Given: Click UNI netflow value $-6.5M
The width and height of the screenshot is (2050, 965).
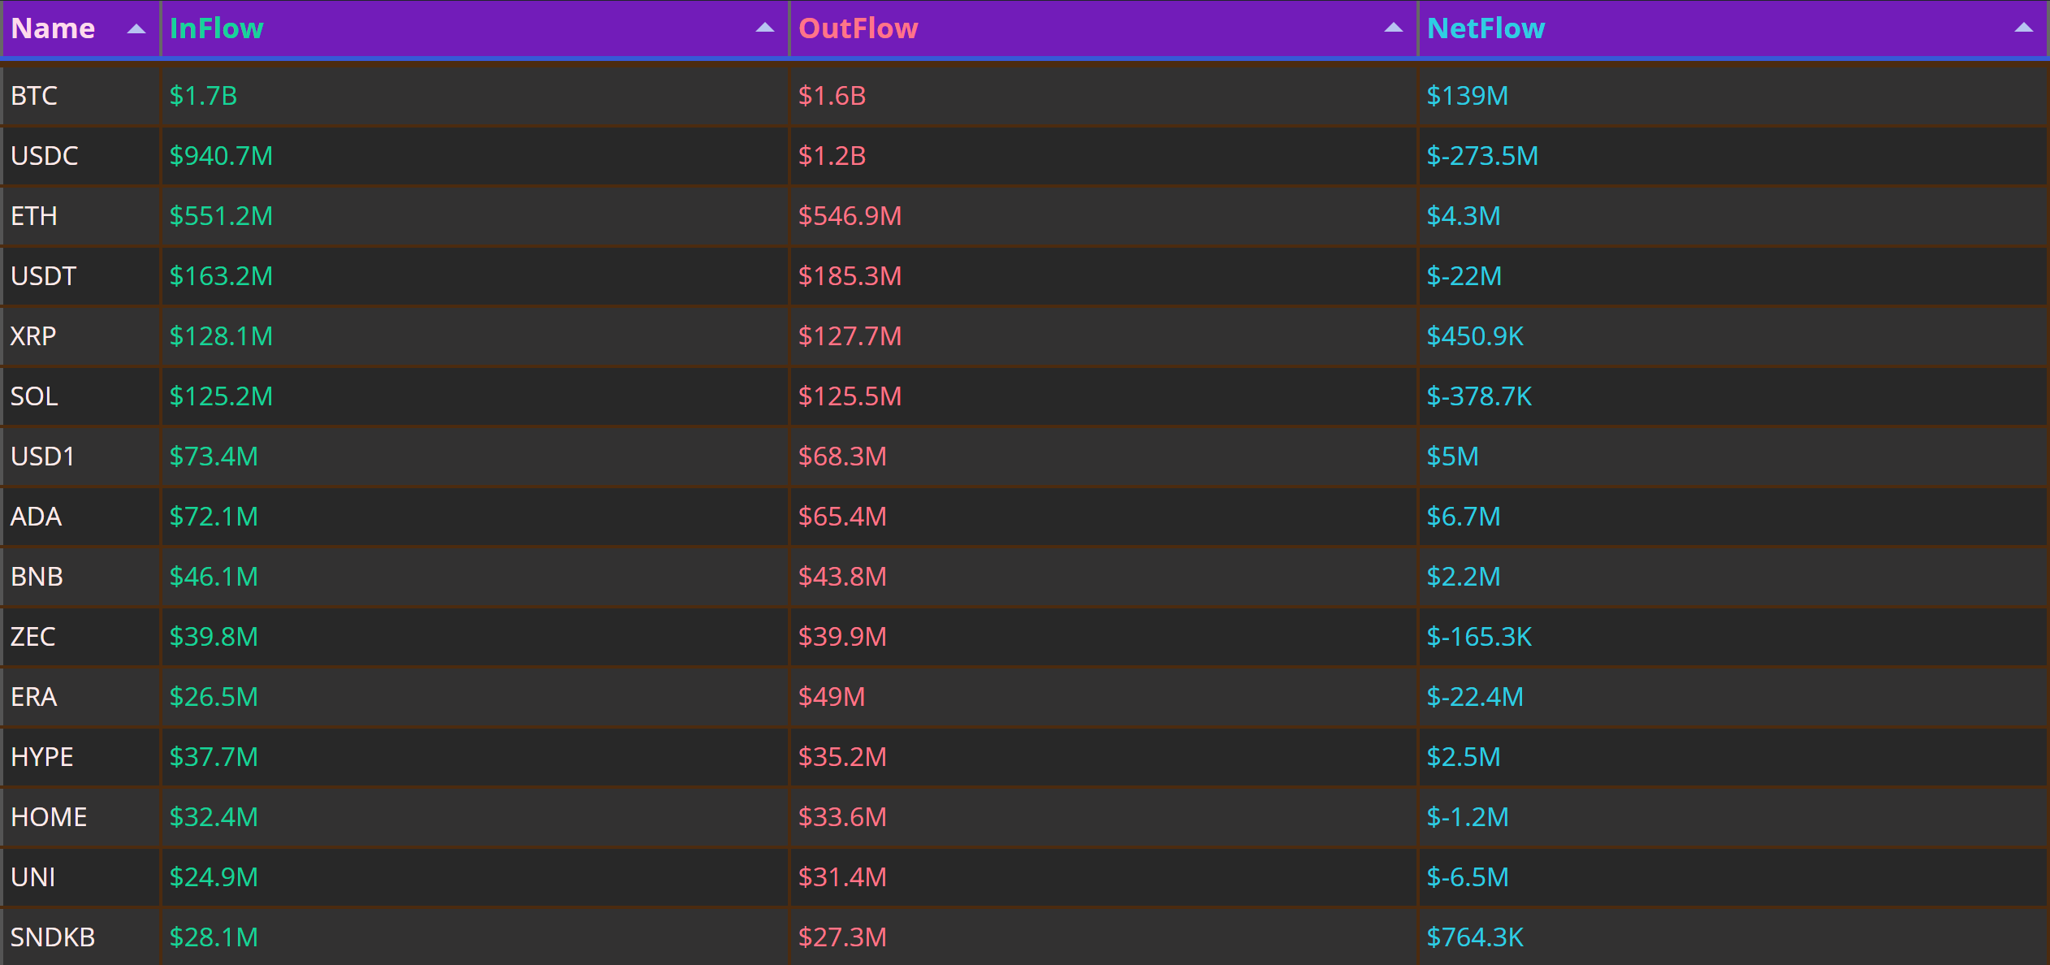Looking at the screenshot, I should coord(1468,877).
